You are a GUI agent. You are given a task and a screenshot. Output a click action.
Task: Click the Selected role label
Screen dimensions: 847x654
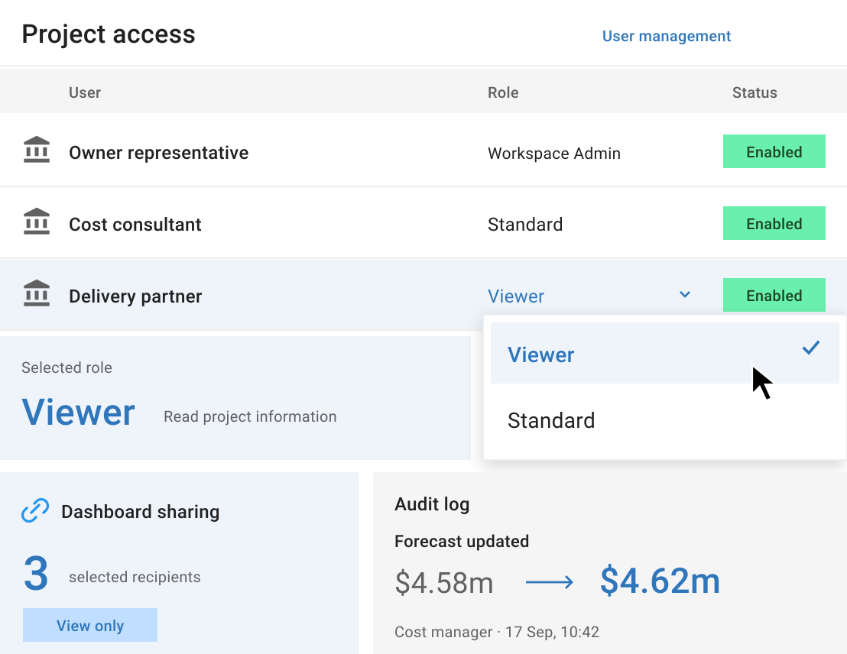pyautogui.click(x=67, y=367)
